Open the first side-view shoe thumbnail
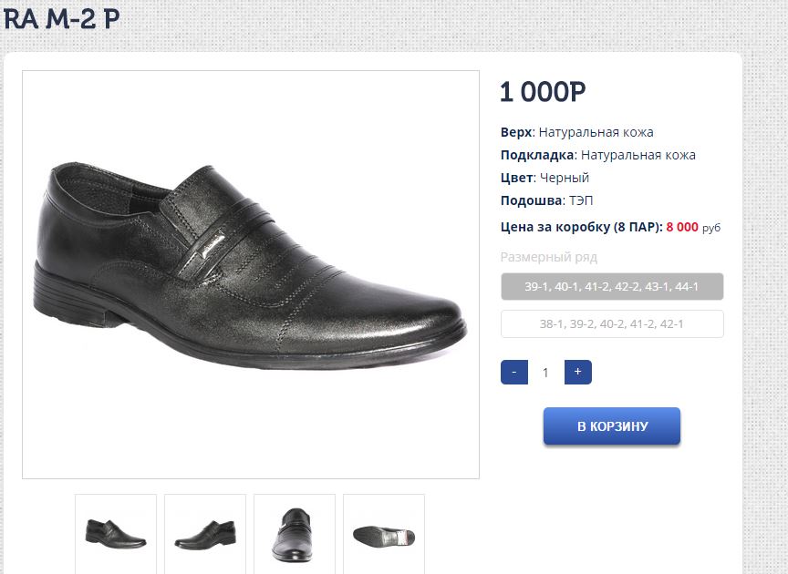Viewport: 788px width, 574px height. click(x=116, y=532)
